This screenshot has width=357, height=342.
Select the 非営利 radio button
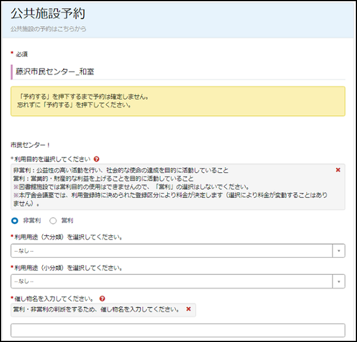(15, 221)
